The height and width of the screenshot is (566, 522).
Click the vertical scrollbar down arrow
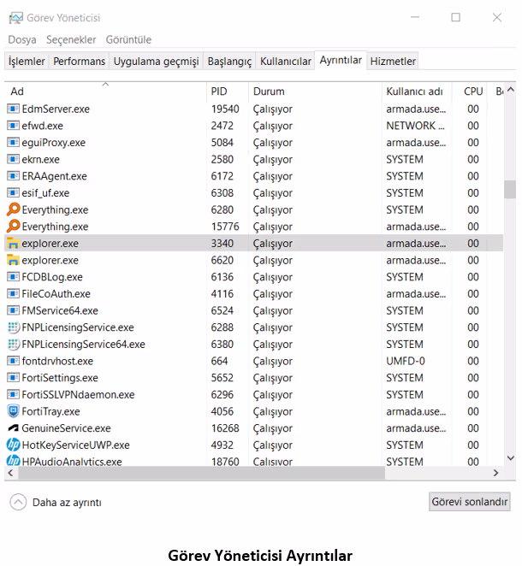point(510,457)
